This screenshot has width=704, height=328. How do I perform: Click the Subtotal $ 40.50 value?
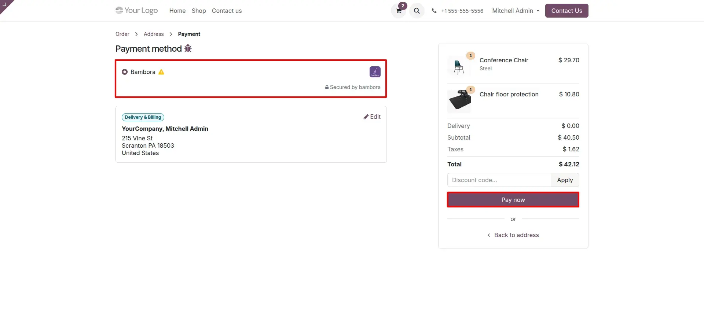[x=568, y=137]
